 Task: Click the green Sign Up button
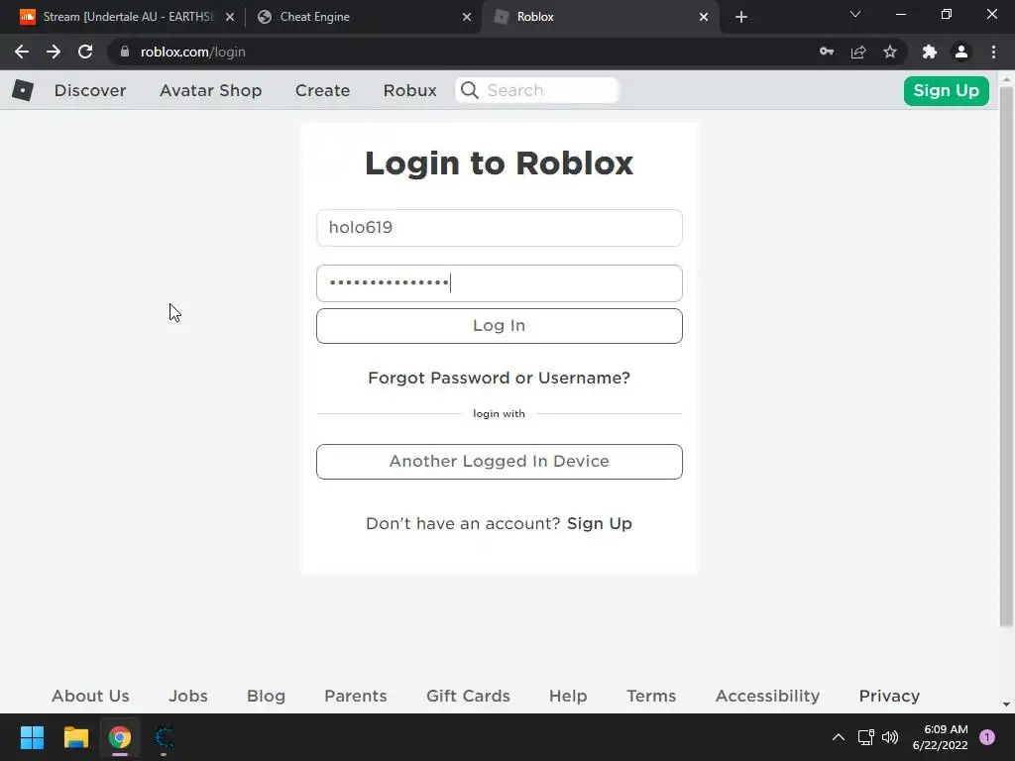pos(946,90)
